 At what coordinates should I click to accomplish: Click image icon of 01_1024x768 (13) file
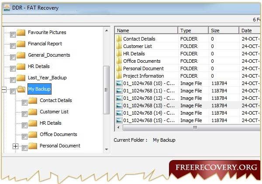119,106
